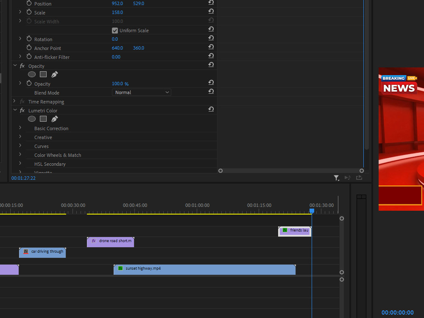Click Effect Controls timecode 00:01:27:22
This screenshot has width=424, height=318.
coord(23,178)
